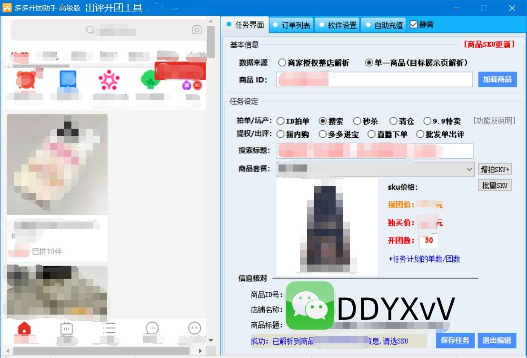The width and height of the screenshot is (527, 358).
Task: Click the 搜索标题 input field
Action: (x=375, y=151)
